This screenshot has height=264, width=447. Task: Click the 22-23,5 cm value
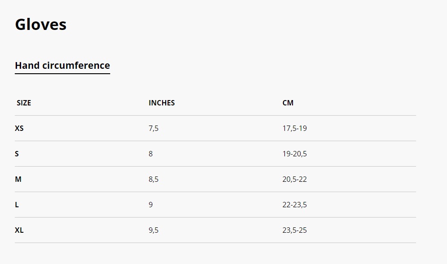point(294,205)
